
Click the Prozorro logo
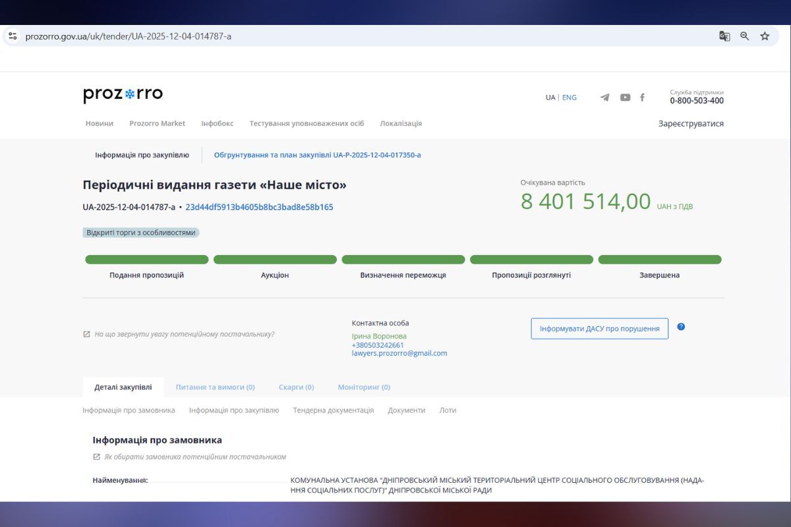click(x=123, y=95)
